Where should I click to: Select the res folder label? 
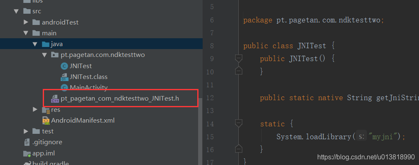[x=56, y=110]
